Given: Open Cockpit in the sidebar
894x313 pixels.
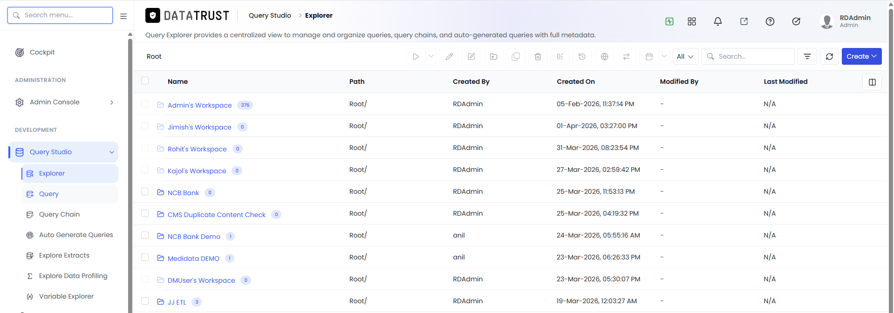Looking at the screenshot, I should tap(42, 52).
